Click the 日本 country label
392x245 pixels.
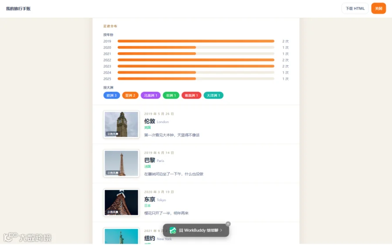pyautogui.click(x=148, y=206)
